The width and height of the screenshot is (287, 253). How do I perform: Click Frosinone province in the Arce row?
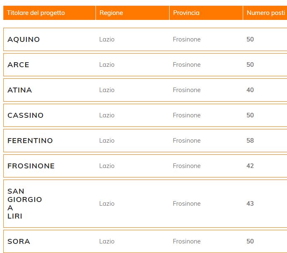coord(187,65)
